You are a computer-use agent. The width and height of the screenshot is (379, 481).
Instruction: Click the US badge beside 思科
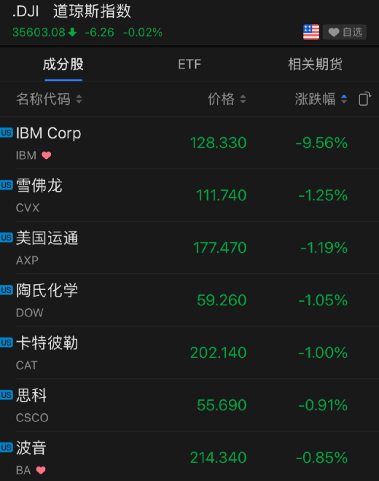pos(6,395)
